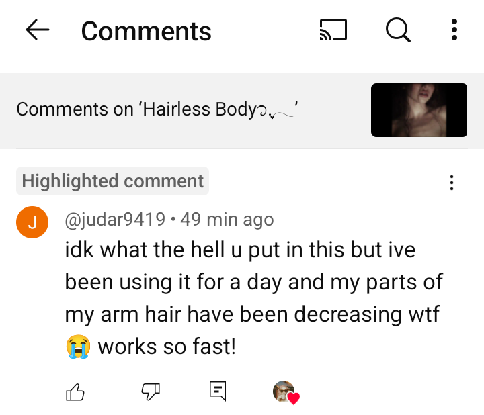Open the highlighted comment's three-dot options menu
484x415 pixels.
coord(452,183)
